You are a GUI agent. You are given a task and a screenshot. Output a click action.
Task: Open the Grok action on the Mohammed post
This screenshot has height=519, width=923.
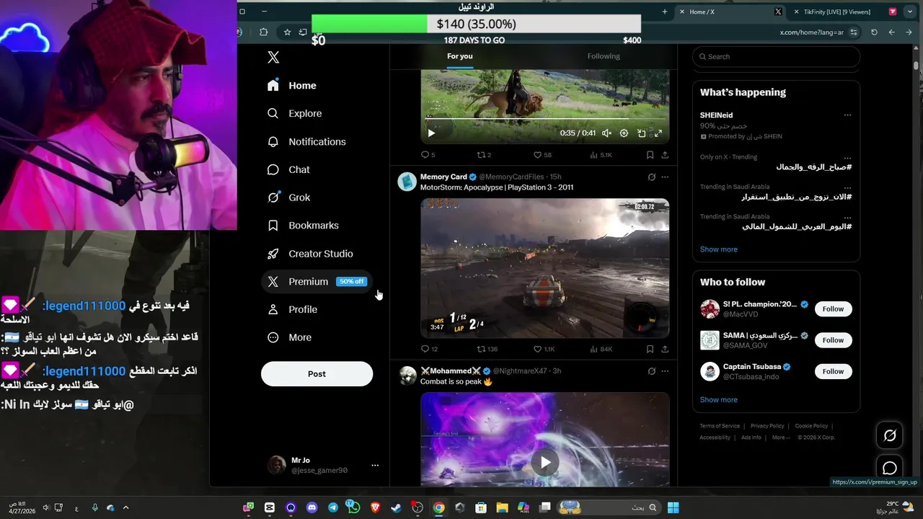(x=652, y=371)
